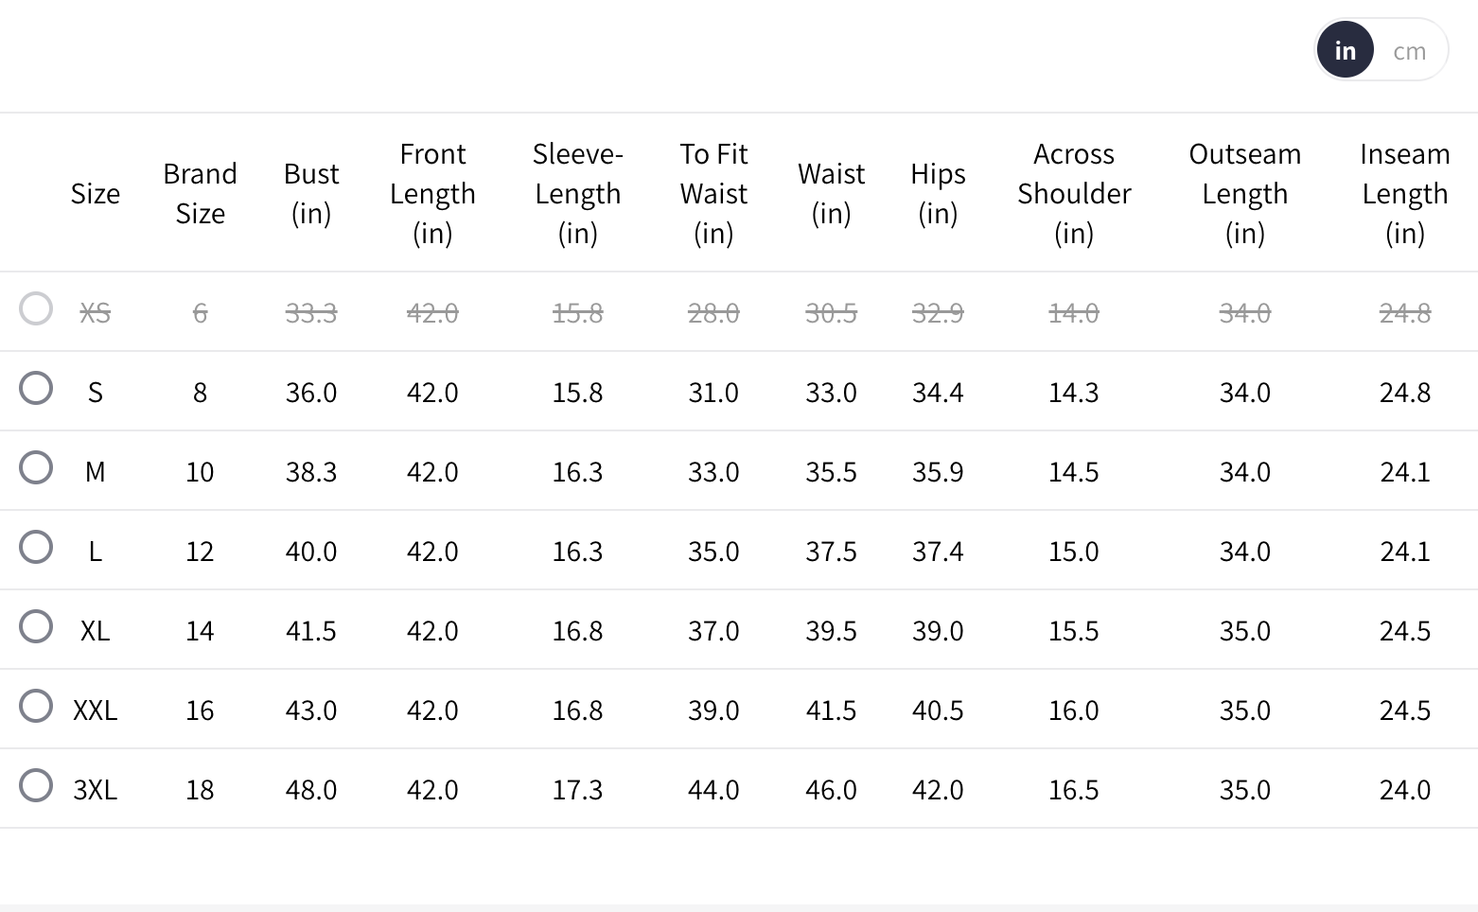Image resolution: width=1478 pixels, height=912 pixels.
Task: Click the Across Shoulder column header
Action: (x=1074, y=193)
